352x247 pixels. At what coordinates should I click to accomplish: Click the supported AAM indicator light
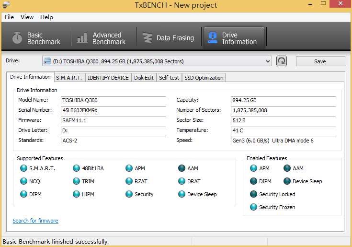[x=182, y=168]
